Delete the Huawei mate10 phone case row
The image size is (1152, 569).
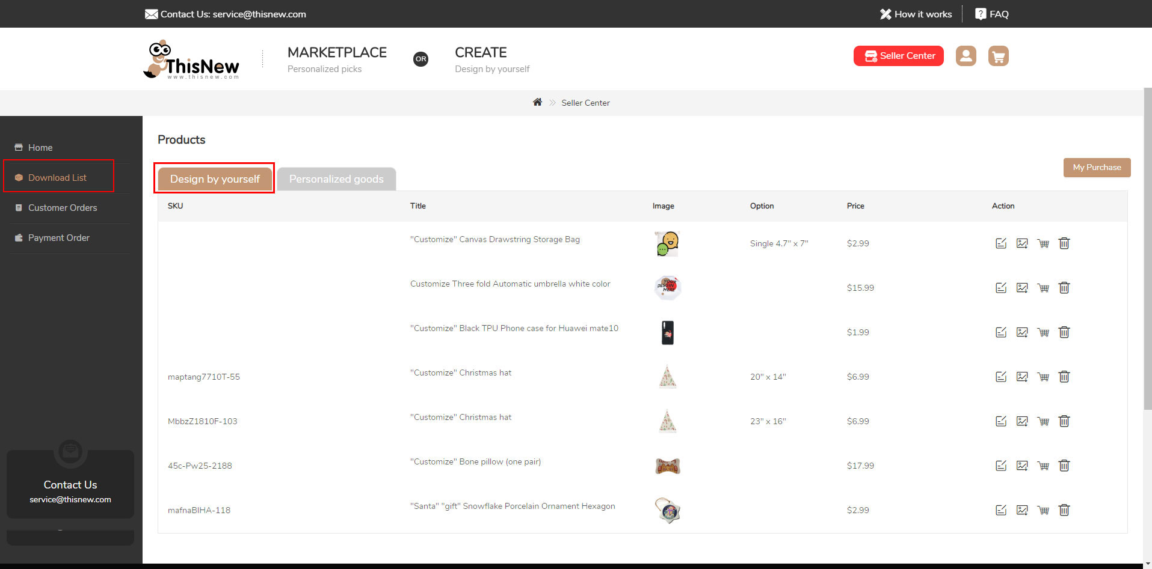point(1064,332)
